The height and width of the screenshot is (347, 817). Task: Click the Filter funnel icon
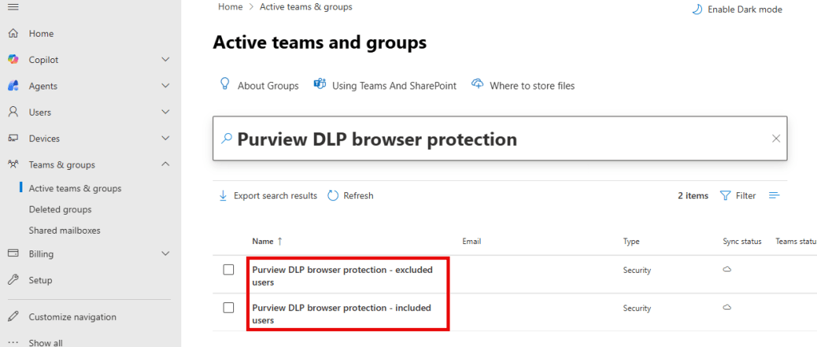[x=725, y=195]
